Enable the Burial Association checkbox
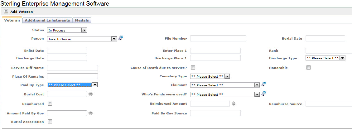Image resolution: width=352 pixels, height=130 pixels. point(50,122)
